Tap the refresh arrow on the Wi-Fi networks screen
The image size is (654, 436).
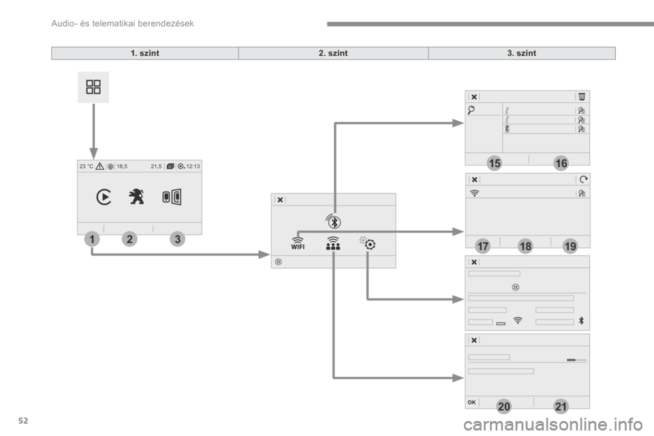click(x=583, y=179)
